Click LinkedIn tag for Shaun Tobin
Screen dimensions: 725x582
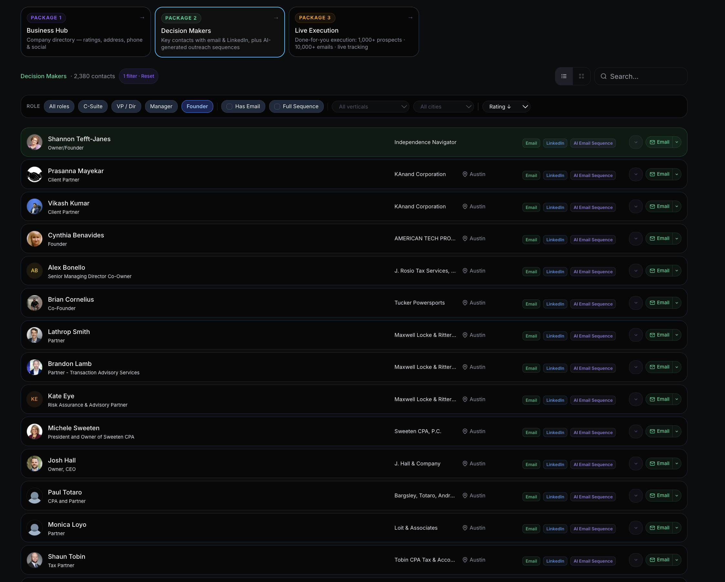click(555, 561)
